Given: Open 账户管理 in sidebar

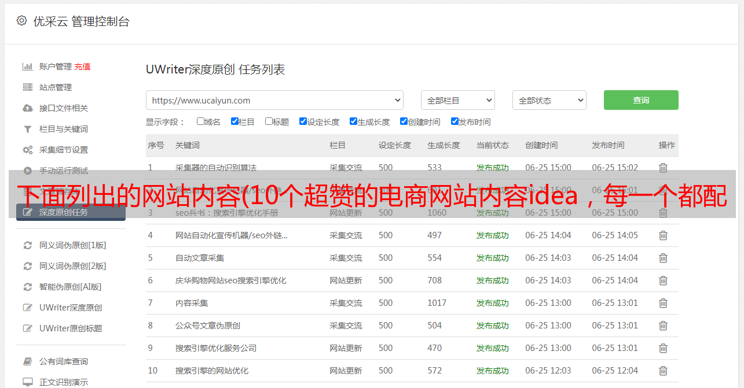Looking at the screenshot, I should tap(56, 66).
